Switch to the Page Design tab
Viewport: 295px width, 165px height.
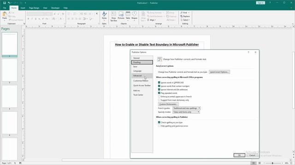point(34,8)
